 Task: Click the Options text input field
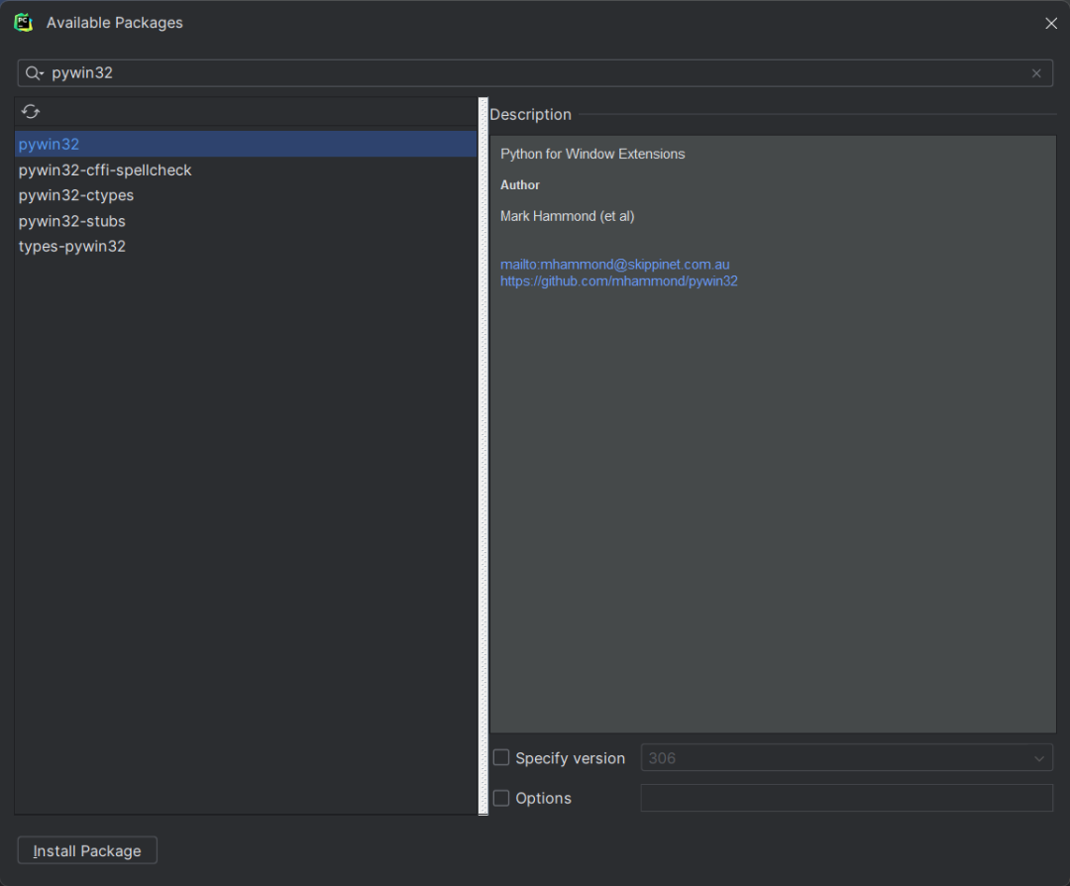point(846,798)
